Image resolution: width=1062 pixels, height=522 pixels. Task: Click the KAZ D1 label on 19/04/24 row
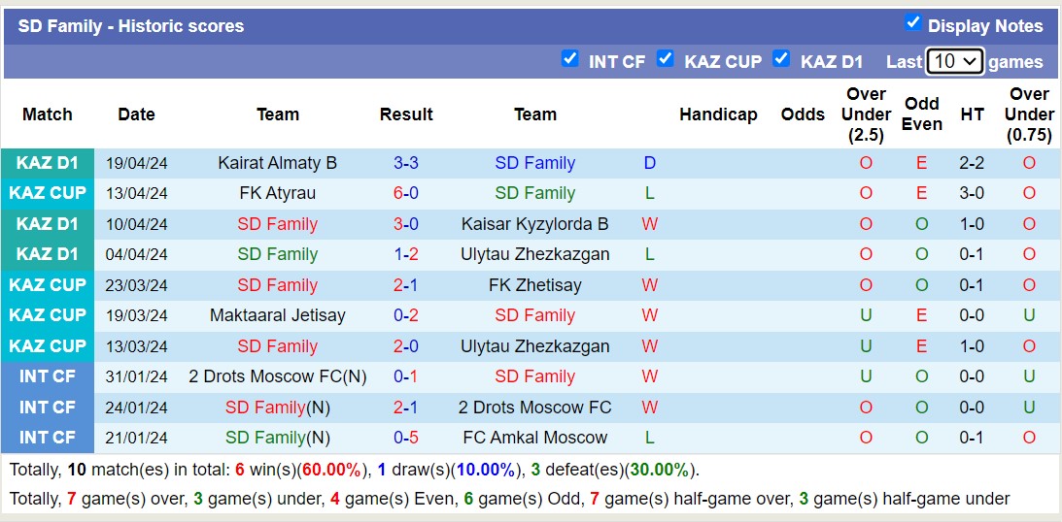click(x=48, y=163)
